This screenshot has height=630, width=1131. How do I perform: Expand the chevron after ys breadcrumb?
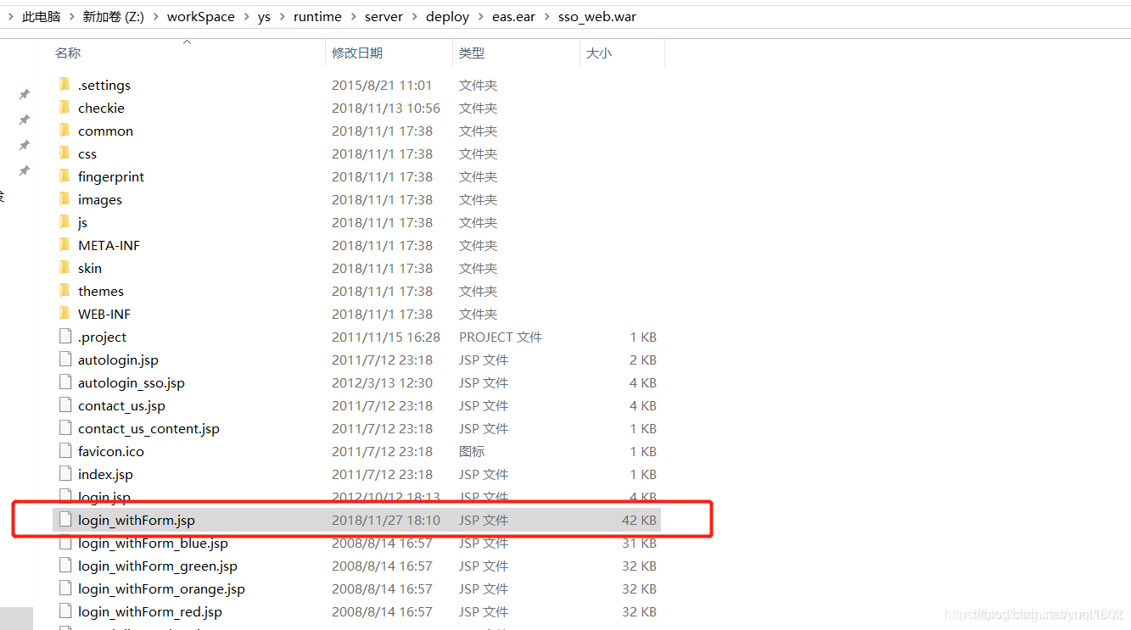pyautogui.click(x=283, y=17)
